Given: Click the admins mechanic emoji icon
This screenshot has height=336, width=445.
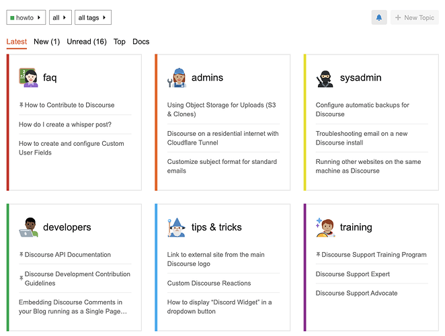Looking at the screenshot, I should [x=177, y=77].
